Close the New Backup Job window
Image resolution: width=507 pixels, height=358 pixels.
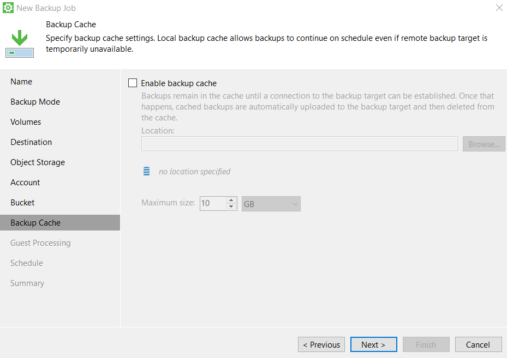(499, 8)
